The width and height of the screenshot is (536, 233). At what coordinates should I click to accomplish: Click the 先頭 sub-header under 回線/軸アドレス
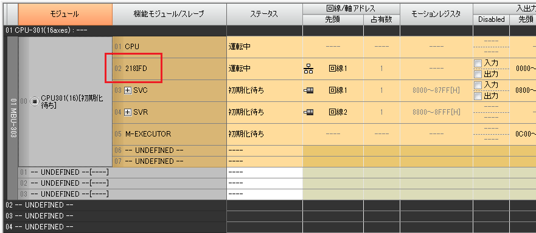[x=333, y=20]
